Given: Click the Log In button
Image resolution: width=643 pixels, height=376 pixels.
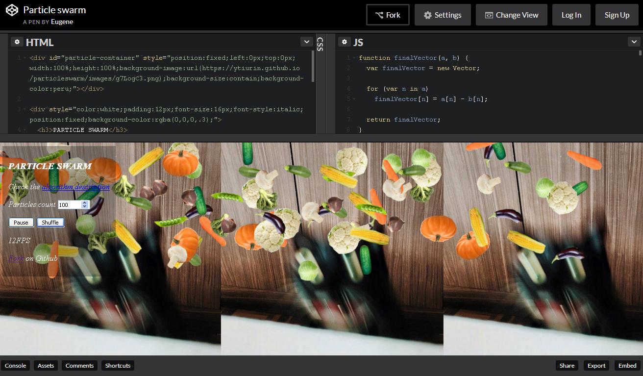Looking at the screenshot, I should click(x=571, y=15).
